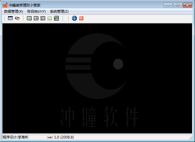Maximize the application window
Image resolution: width=195 pixels, height=142 pixels.
[178, 5]
